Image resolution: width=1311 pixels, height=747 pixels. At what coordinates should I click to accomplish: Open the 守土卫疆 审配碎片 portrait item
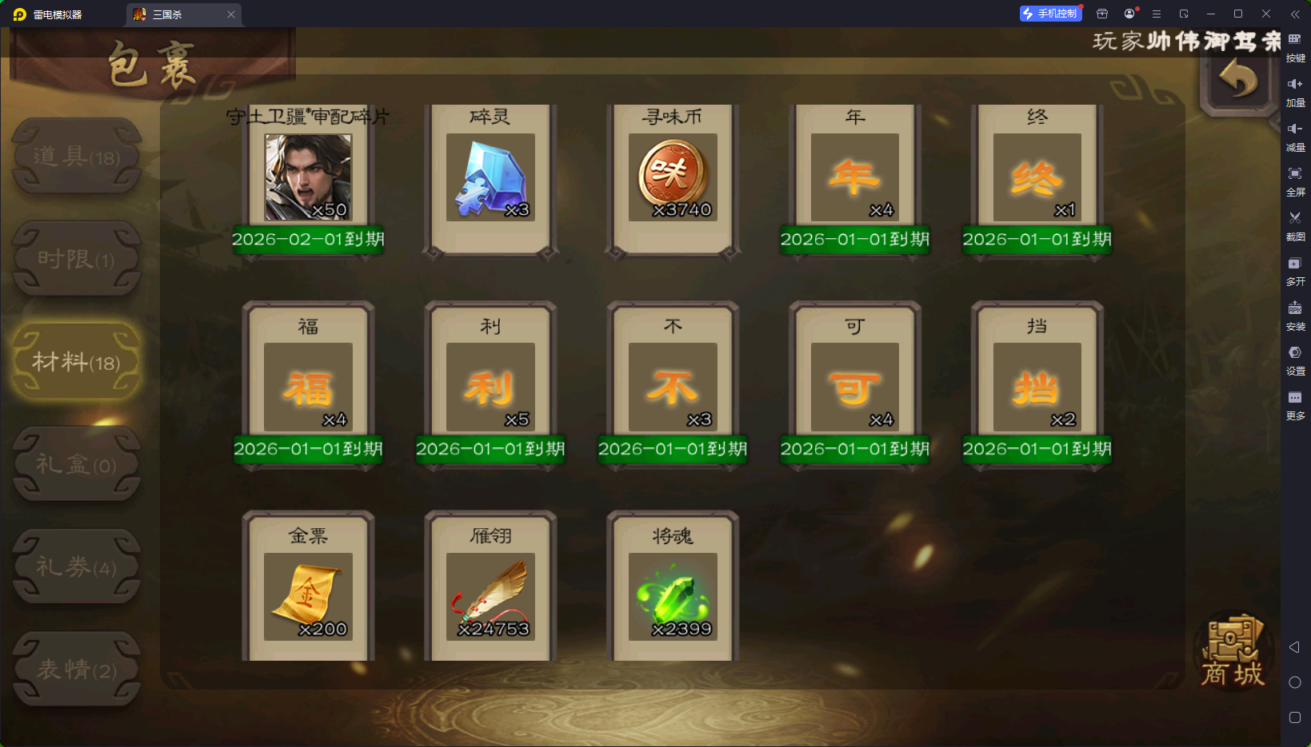(x=308, y=177)
